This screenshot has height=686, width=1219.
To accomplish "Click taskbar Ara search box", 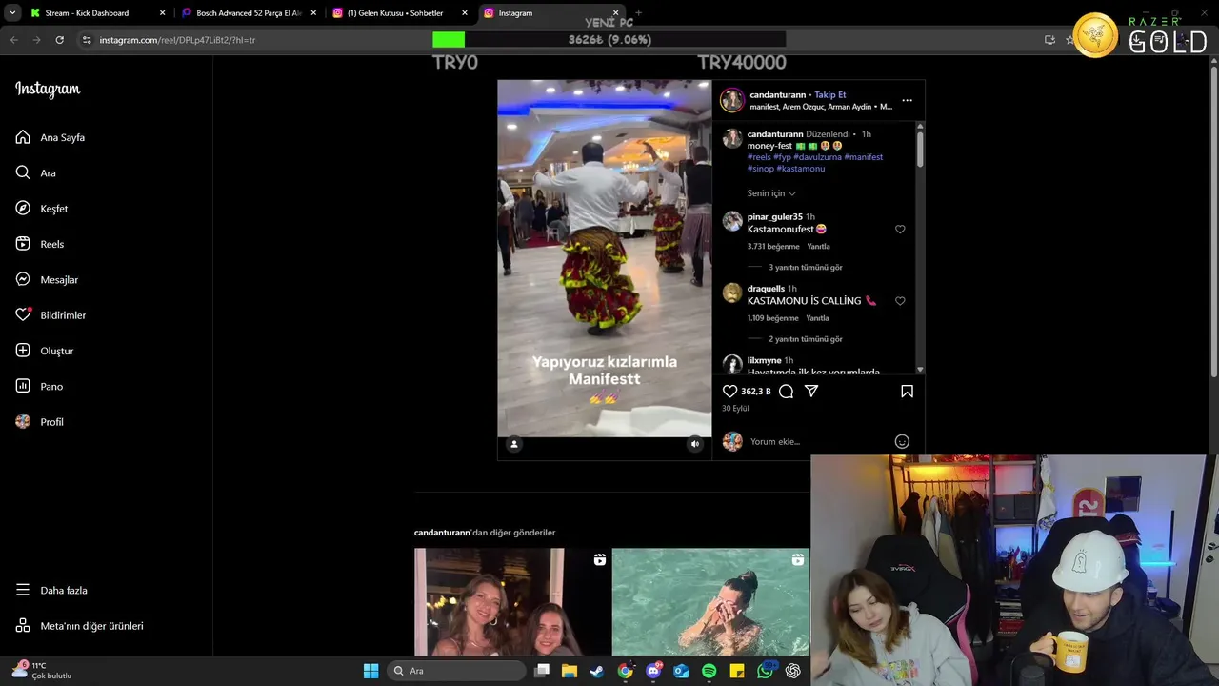I will click(457, 671).
